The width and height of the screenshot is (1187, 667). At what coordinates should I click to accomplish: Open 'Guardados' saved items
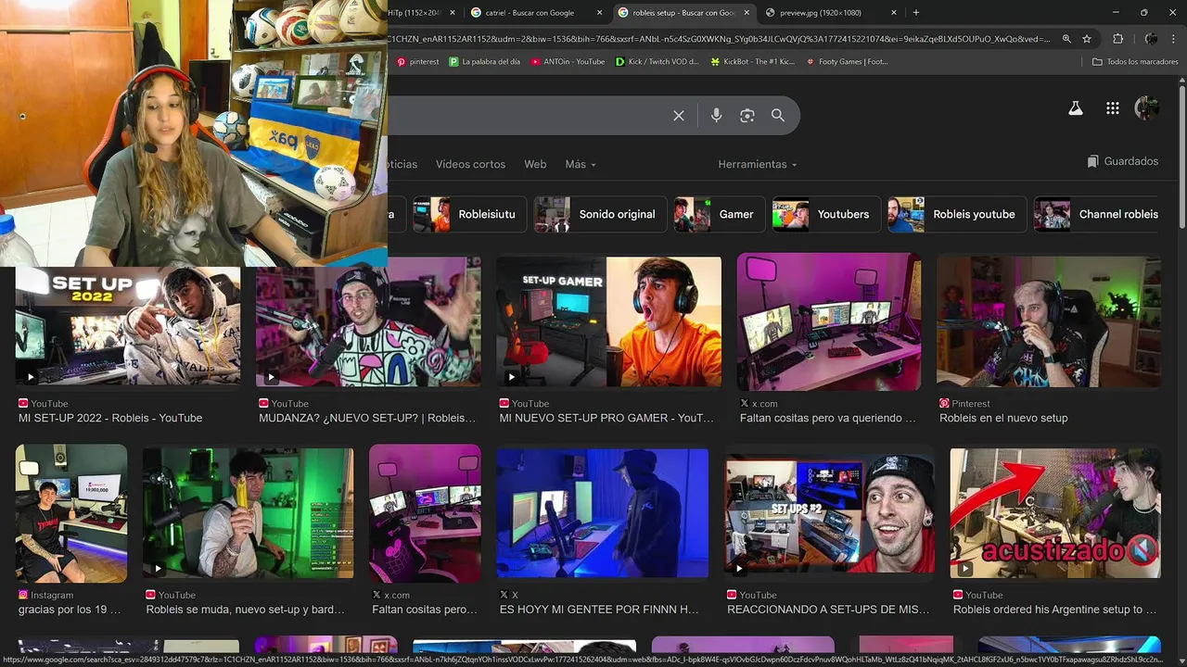[1122, 161]
